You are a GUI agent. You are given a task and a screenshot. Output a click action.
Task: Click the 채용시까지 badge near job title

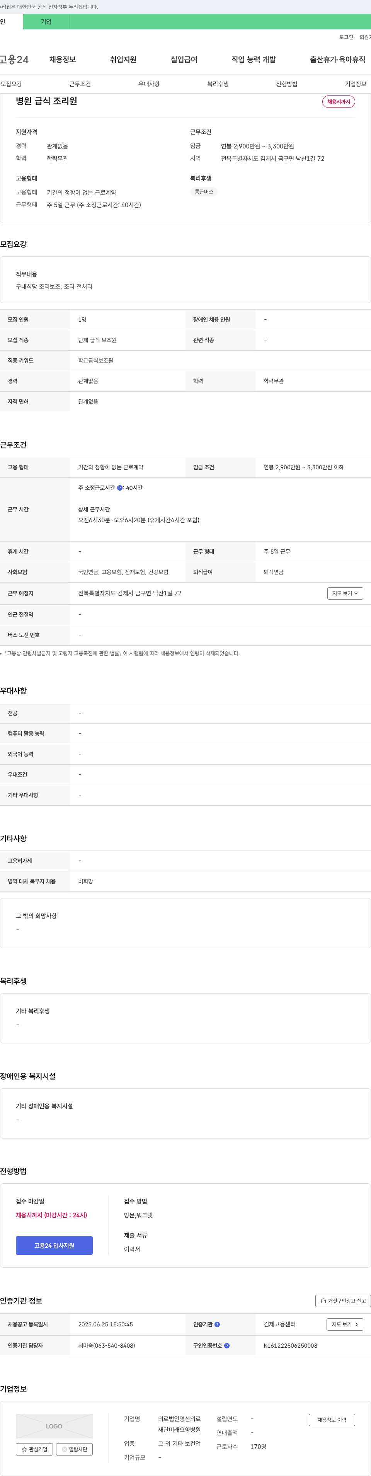[339, 101]
